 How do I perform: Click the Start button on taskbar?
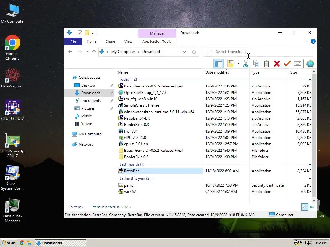point(9,243)
